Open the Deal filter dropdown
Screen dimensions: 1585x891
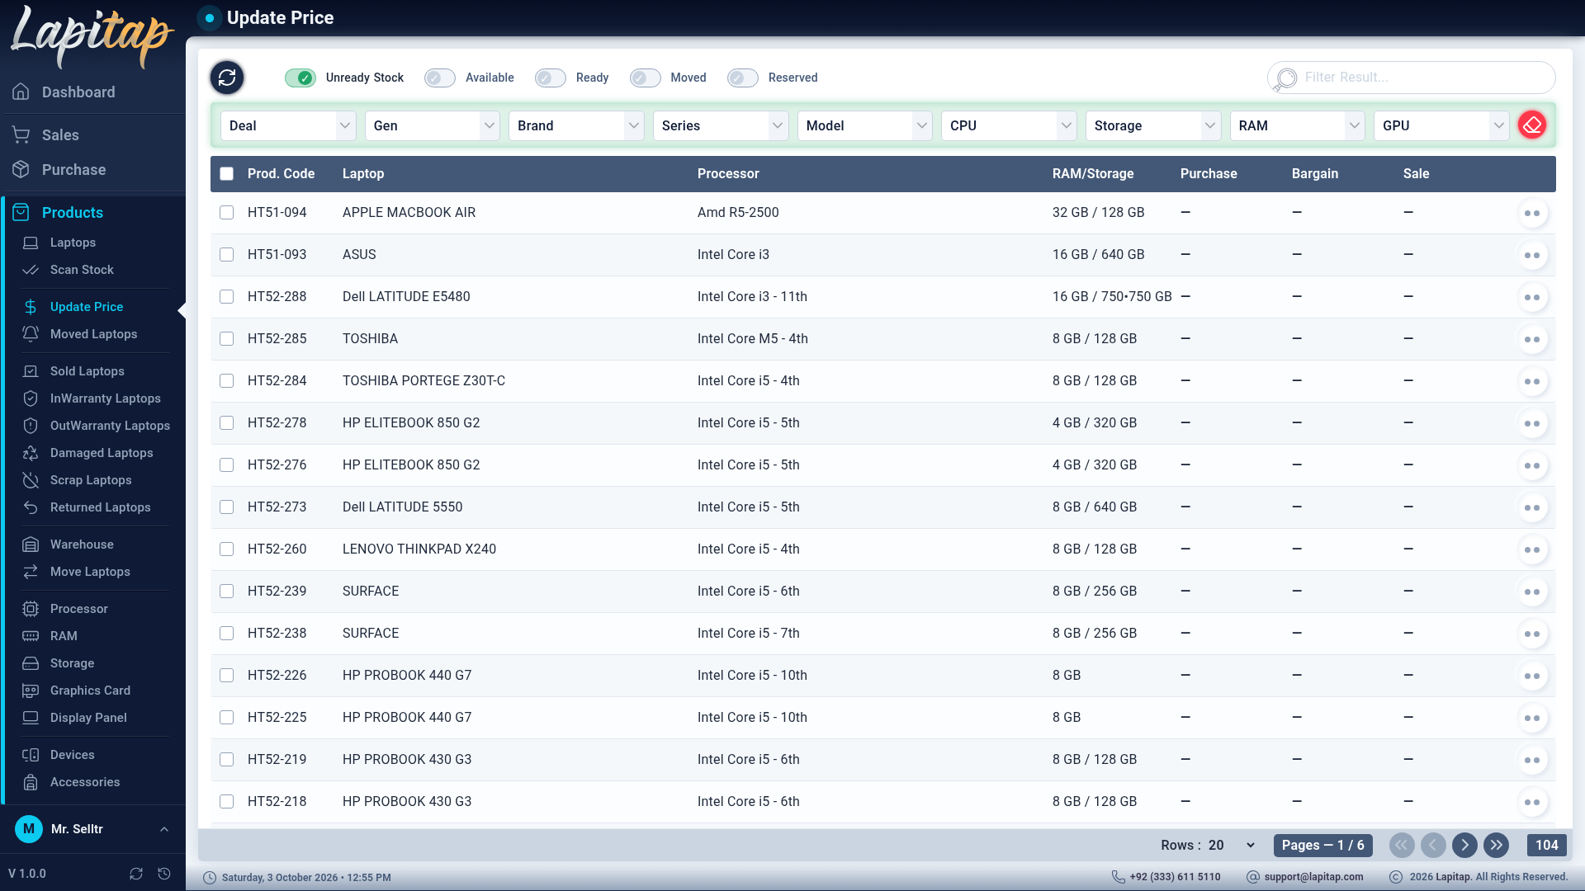(x=288, y=125)
